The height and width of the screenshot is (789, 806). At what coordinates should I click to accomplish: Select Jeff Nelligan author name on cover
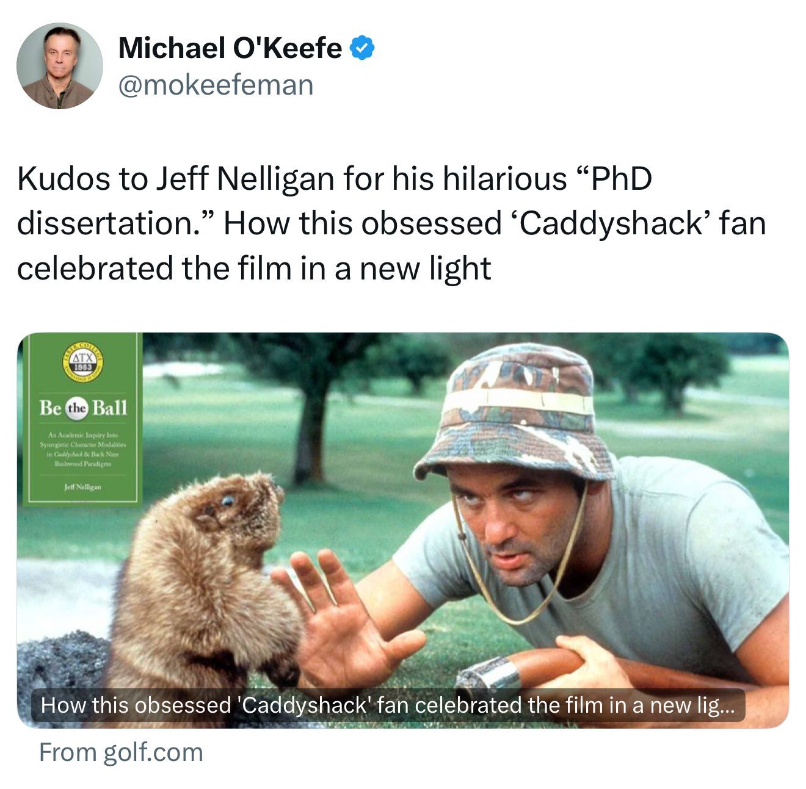(82, 487)
